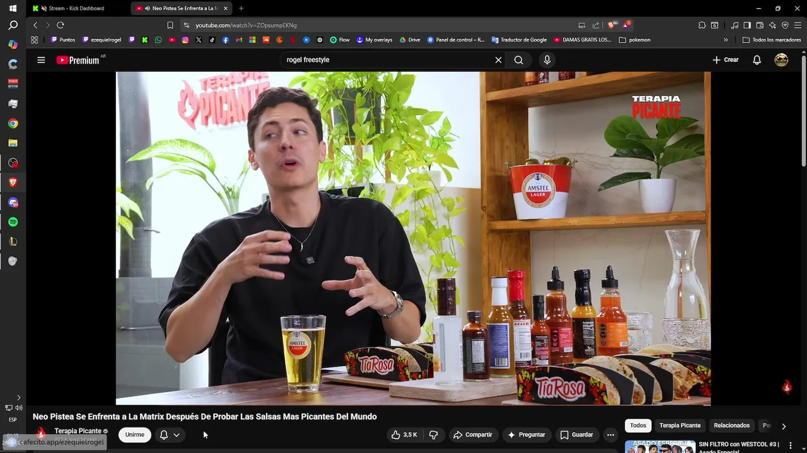The image size is (807, 453).
Task: Open Spotify from the taskbar
Action: [13, 222]
